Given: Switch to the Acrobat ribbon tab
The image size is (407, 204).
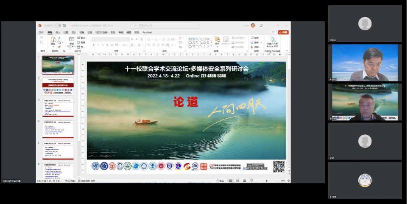Looking at the screenshot, I should (147, 32).
